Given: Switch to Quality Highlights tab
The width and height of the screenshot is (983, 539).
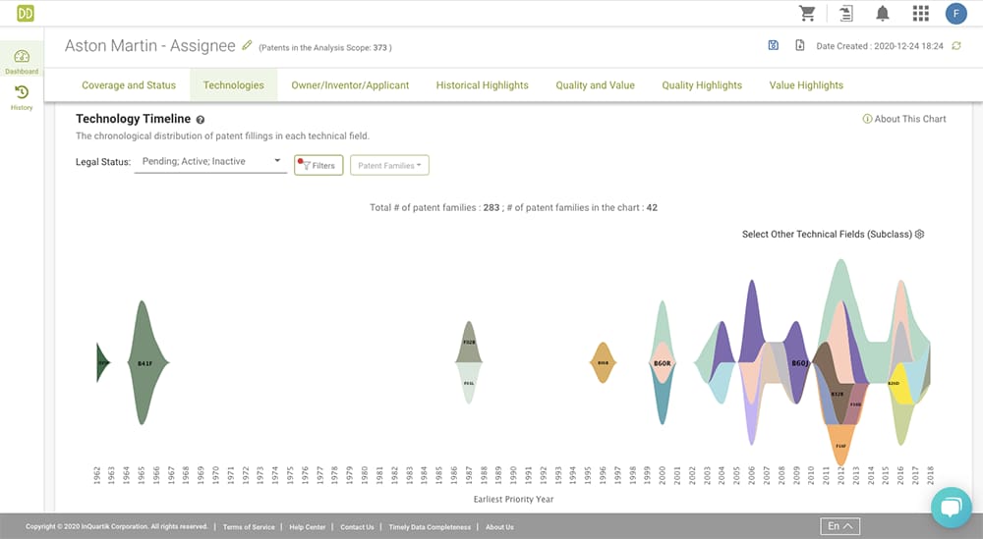Looking at the screenshot, I should click(x=702, y=85).
